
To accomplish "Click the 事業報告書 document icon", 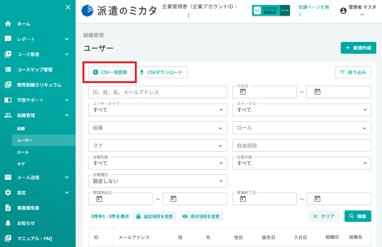I will (8, 208).
